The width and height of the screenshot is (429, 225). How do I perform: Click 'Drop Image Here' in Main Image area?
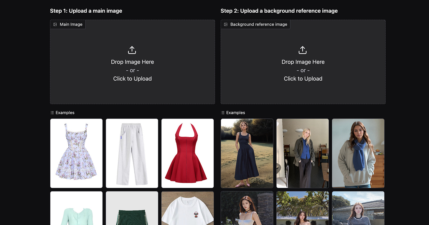[132, 62]
